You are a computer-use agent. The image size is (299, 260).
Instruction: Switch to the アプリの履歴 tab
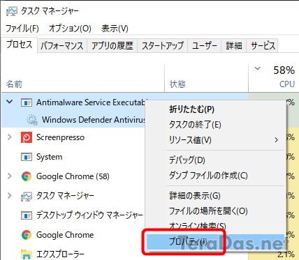[x=112, y=45]
